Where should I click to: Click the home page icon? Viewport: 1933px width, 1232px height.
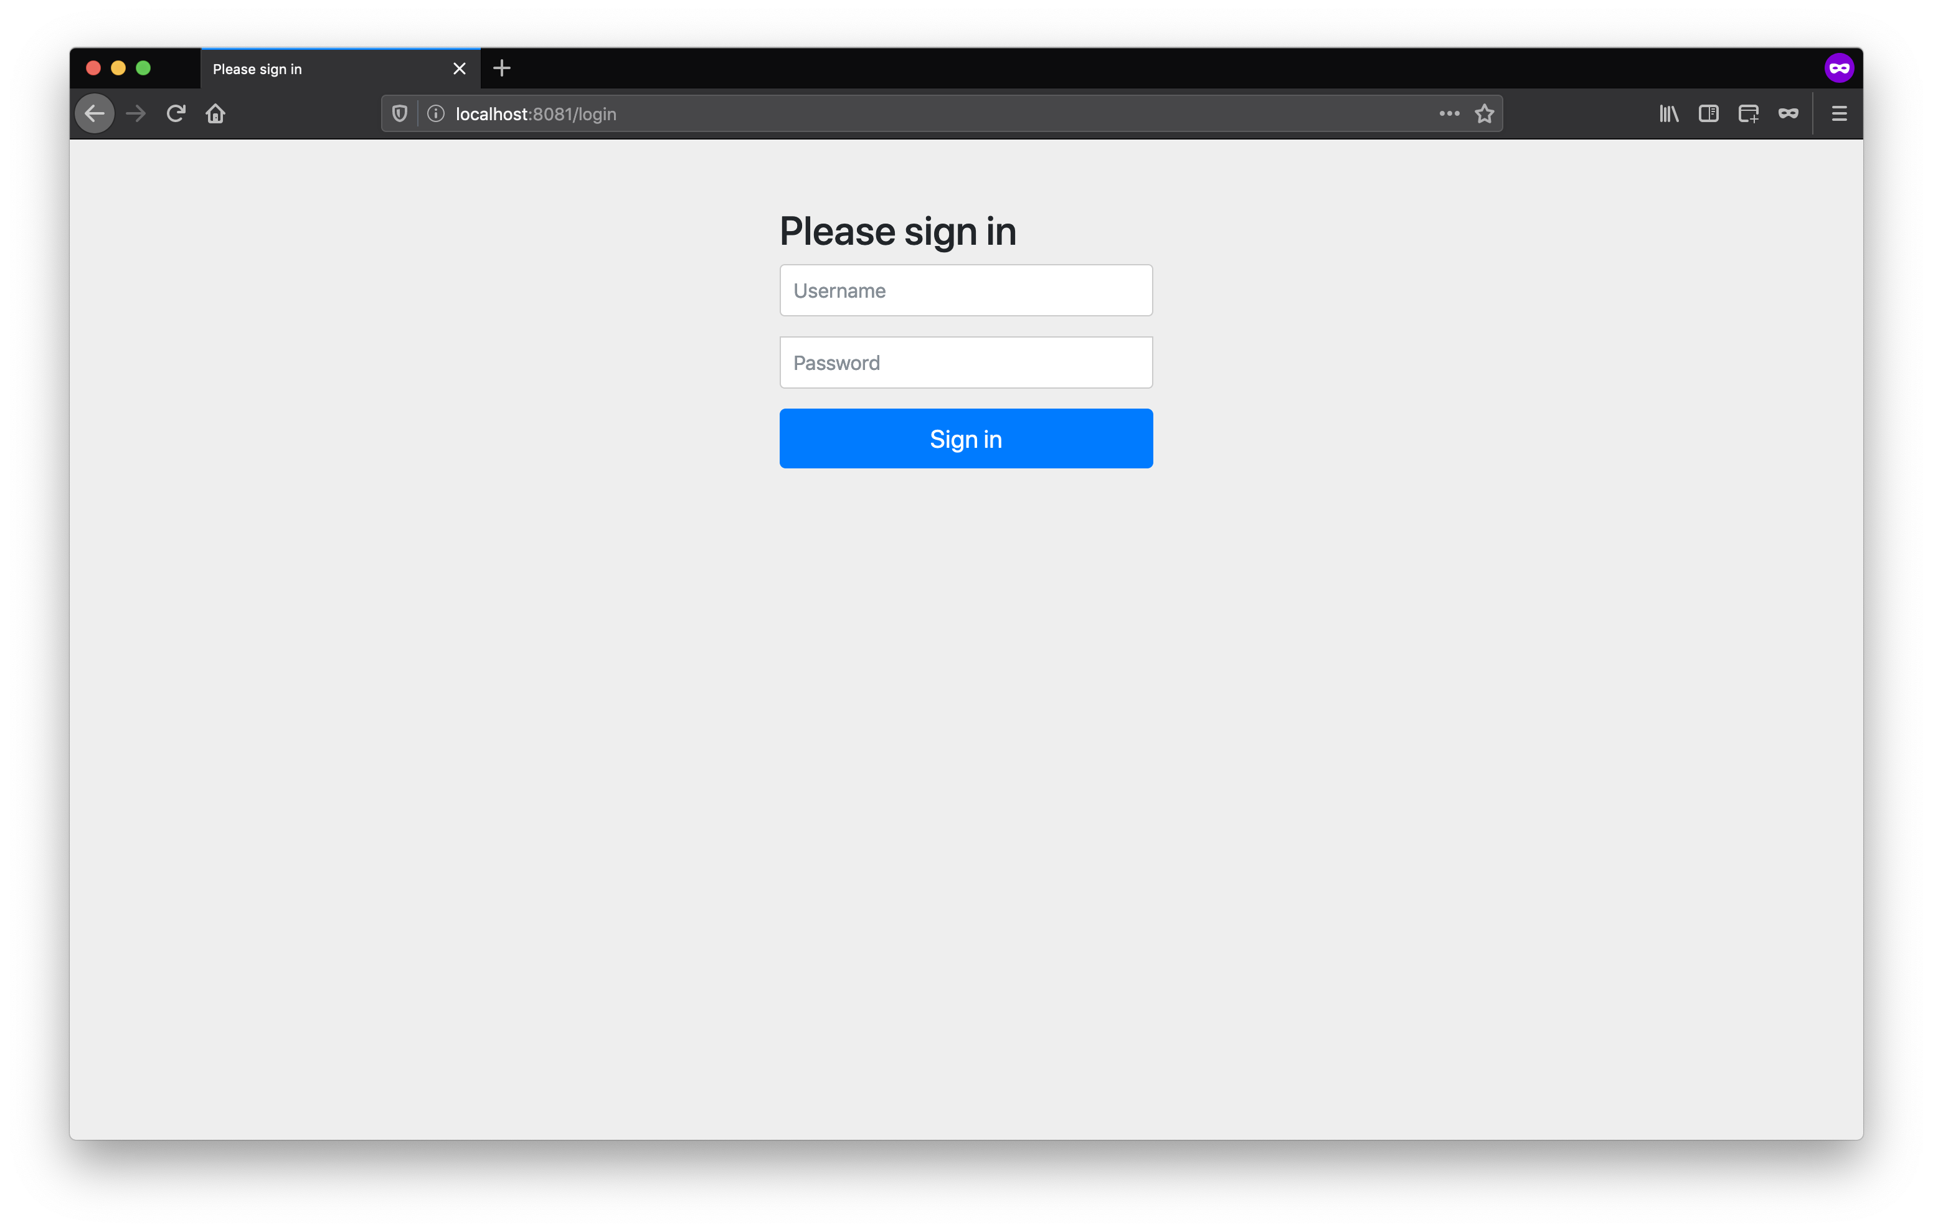(x=215, y=114)
